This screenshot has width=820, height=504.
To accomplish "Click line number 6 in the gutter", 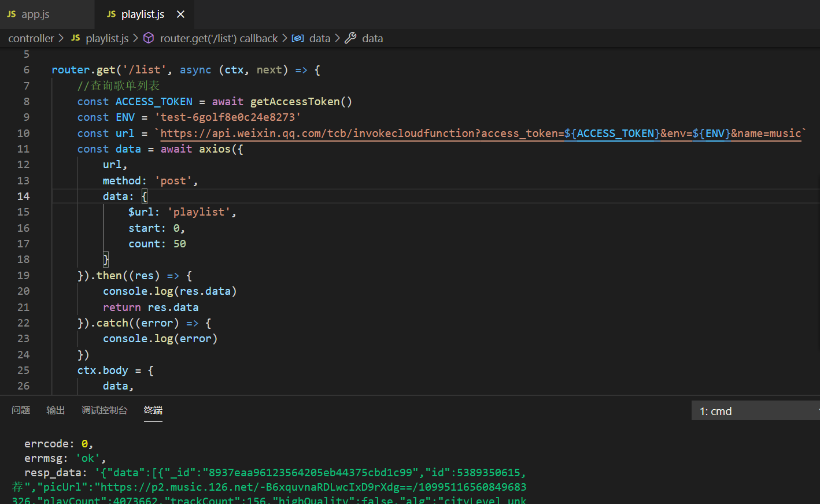I will (27, 70).
